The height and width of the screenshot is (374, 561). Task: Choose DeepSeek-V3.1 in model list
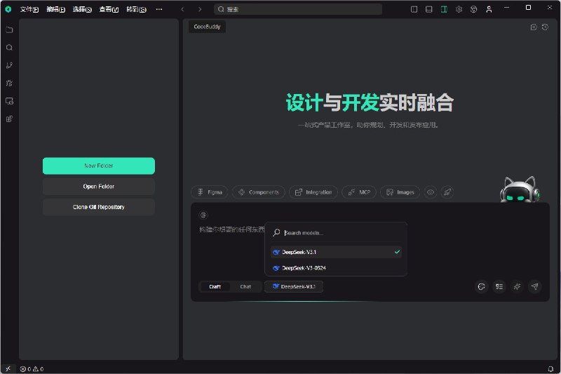pyautogui.click(x=304, y=252)
